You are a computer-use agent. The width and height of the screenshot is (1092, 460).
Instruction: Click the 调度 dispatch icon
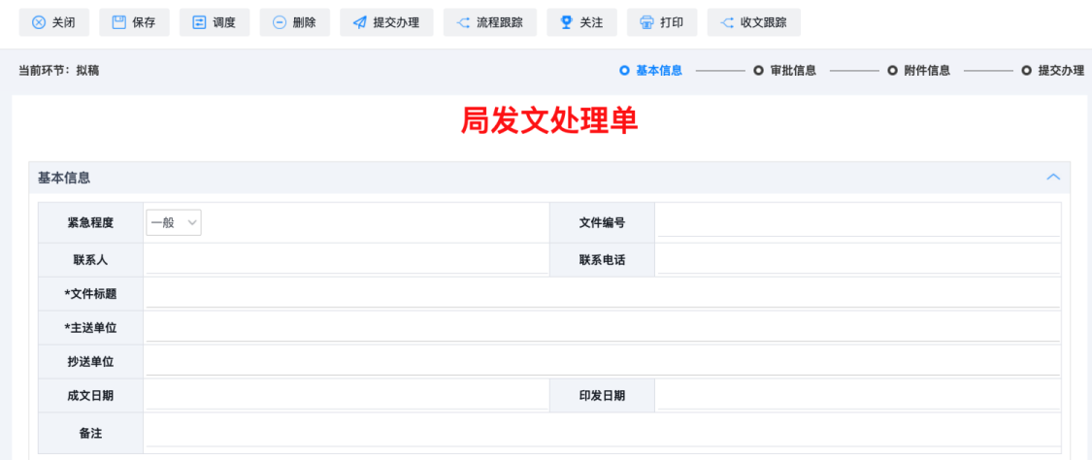[199, 22]
